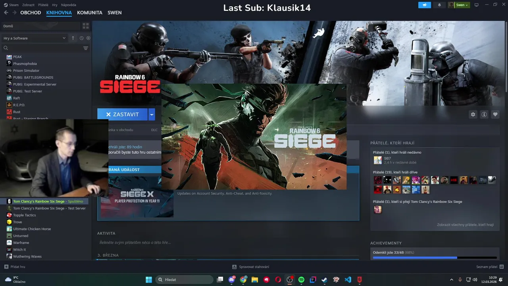Click the ZASTAVIT stop button
Image resolution: width=508 pixels, height=286 pixels.
122,114
